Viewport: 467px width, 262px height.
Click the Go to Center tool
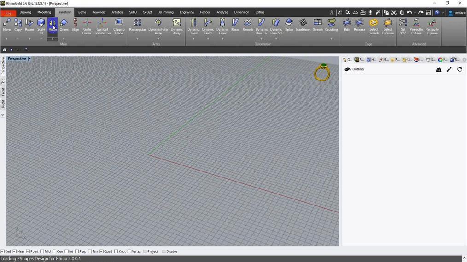pyautogui.click(x=87, y=27)
